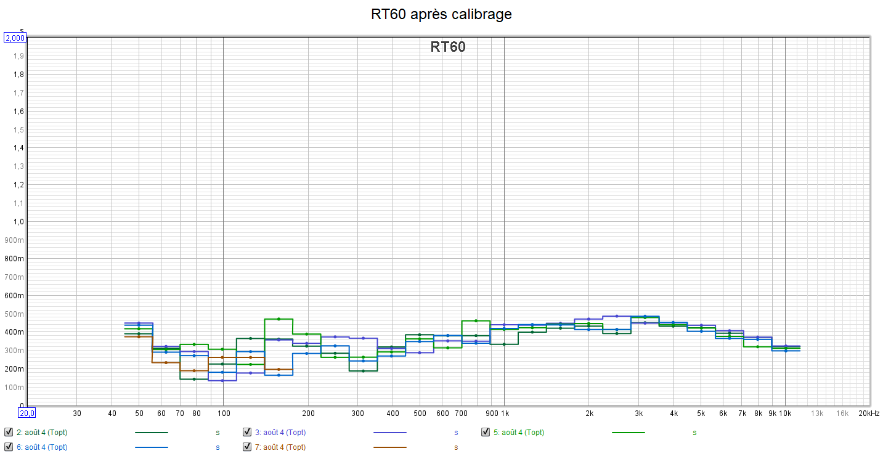Screen dimensions: 883x456
Task: Click the 2,000 upper Y-axis limit box
Action: (x=15, y=38)
